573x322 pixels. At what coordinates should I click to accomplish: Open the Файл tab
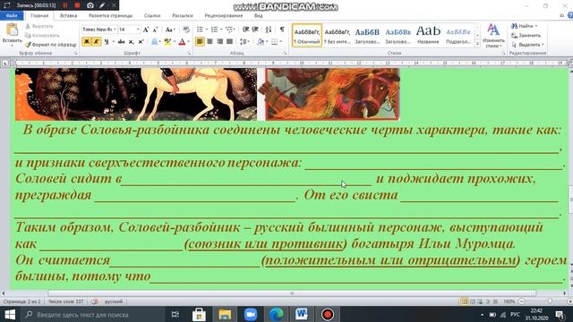[12, 16]
